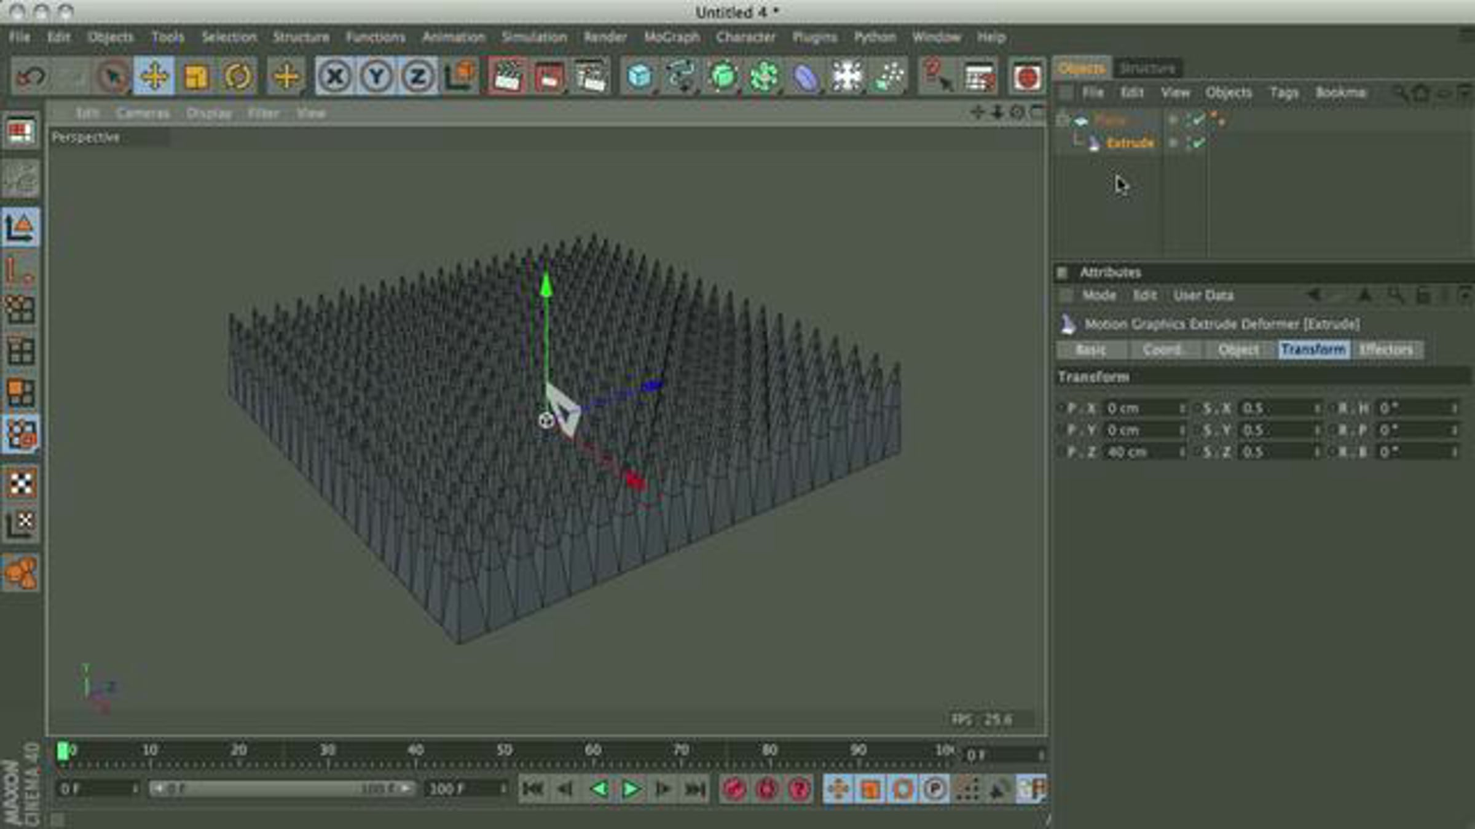The width and height of the screenshot is (1475, 829).
Task: Click the particle emitter icon in the toolbar
Action: [889, 77]
